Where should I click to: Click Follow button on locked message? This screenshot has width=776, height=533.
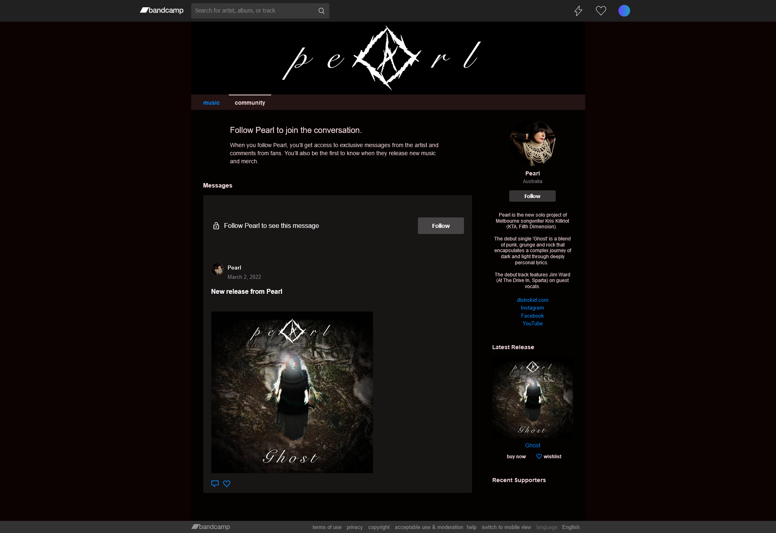coord(441,226)
